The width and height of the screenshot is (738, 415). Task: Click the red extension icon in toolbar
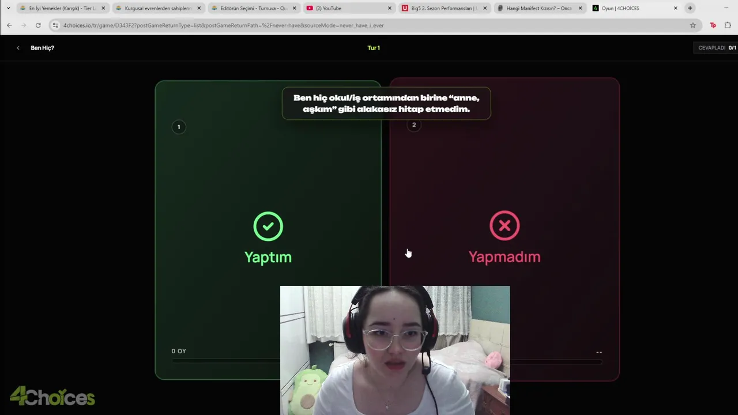[x=713, y=25]
